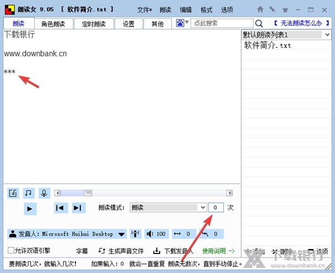Switch to the 角色朗读 tab

click(x=53, y=24)
